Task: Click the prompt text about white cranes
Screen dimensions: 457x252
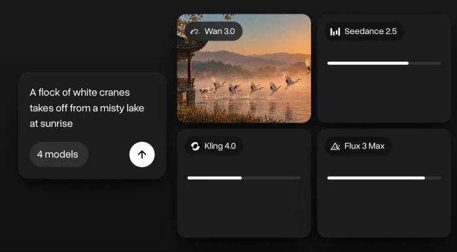Action: (87, 108)
